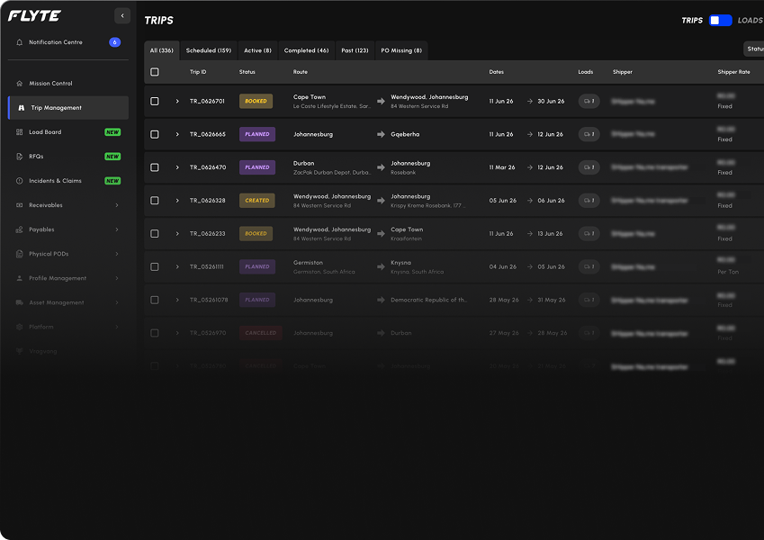Switch to the Scheduled (159) tab
Image resolution: width=764 pixels, height=540 pixels.
coord(209,50)
